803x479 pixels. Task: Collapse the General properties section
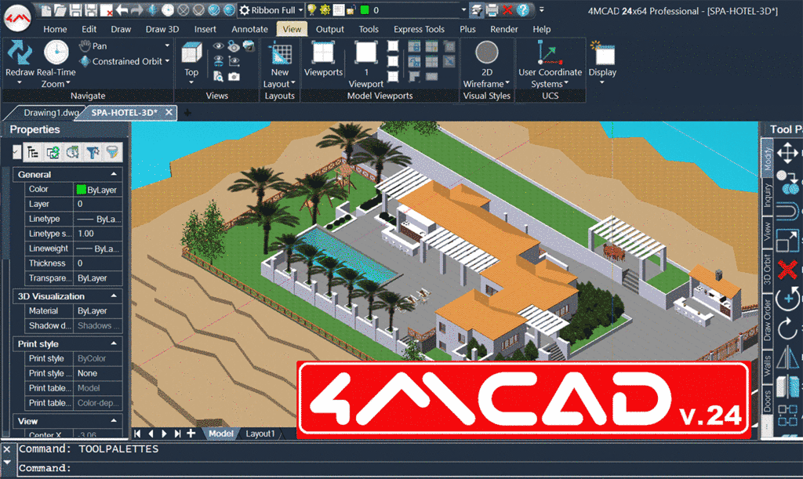coord(114,175)
